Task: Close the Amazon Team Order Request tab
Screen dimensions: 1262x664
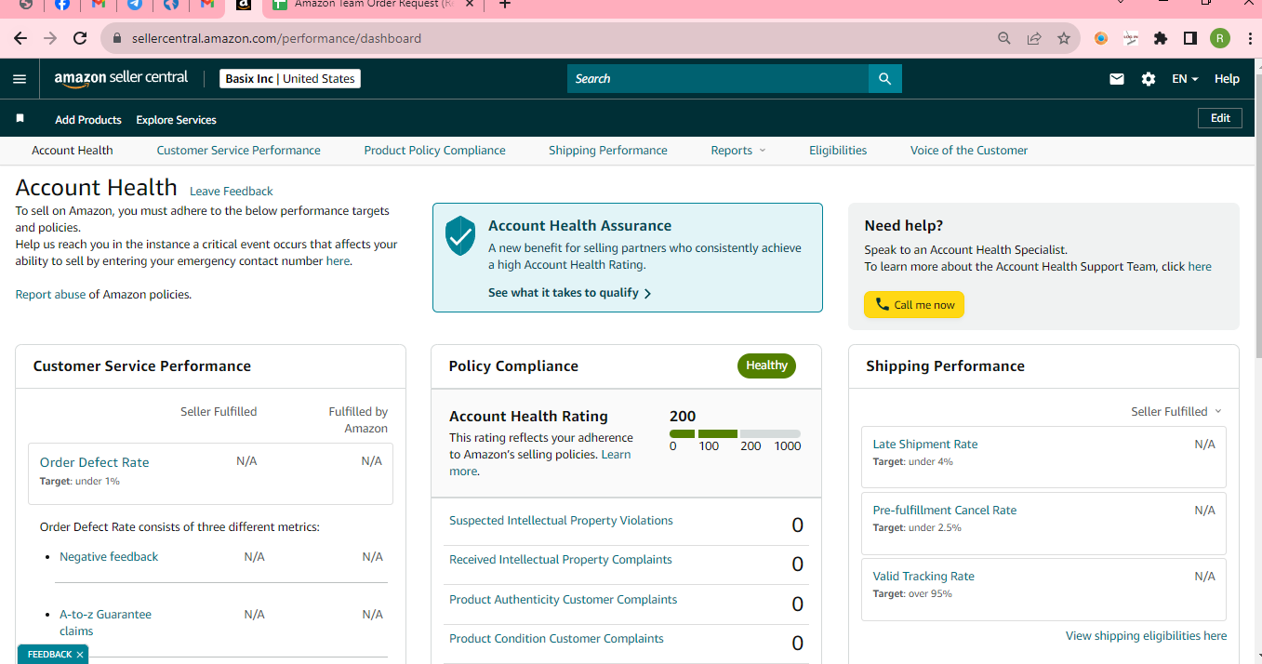Action: pos(470,5)
